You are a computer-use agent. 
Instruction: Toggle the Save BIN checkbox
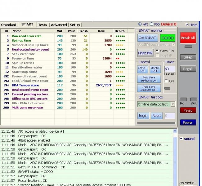(x=157, y=51)
